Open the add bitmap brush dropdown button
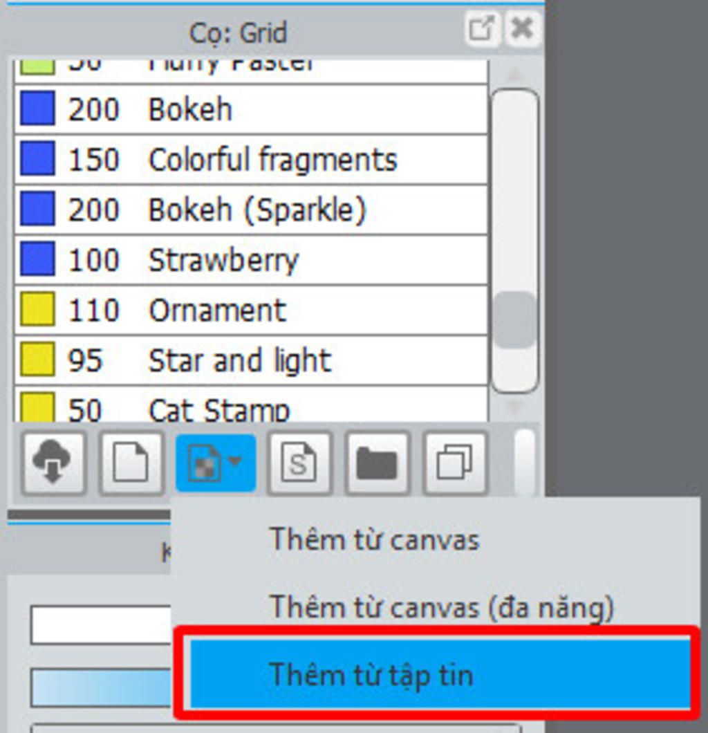 [216, 463]
